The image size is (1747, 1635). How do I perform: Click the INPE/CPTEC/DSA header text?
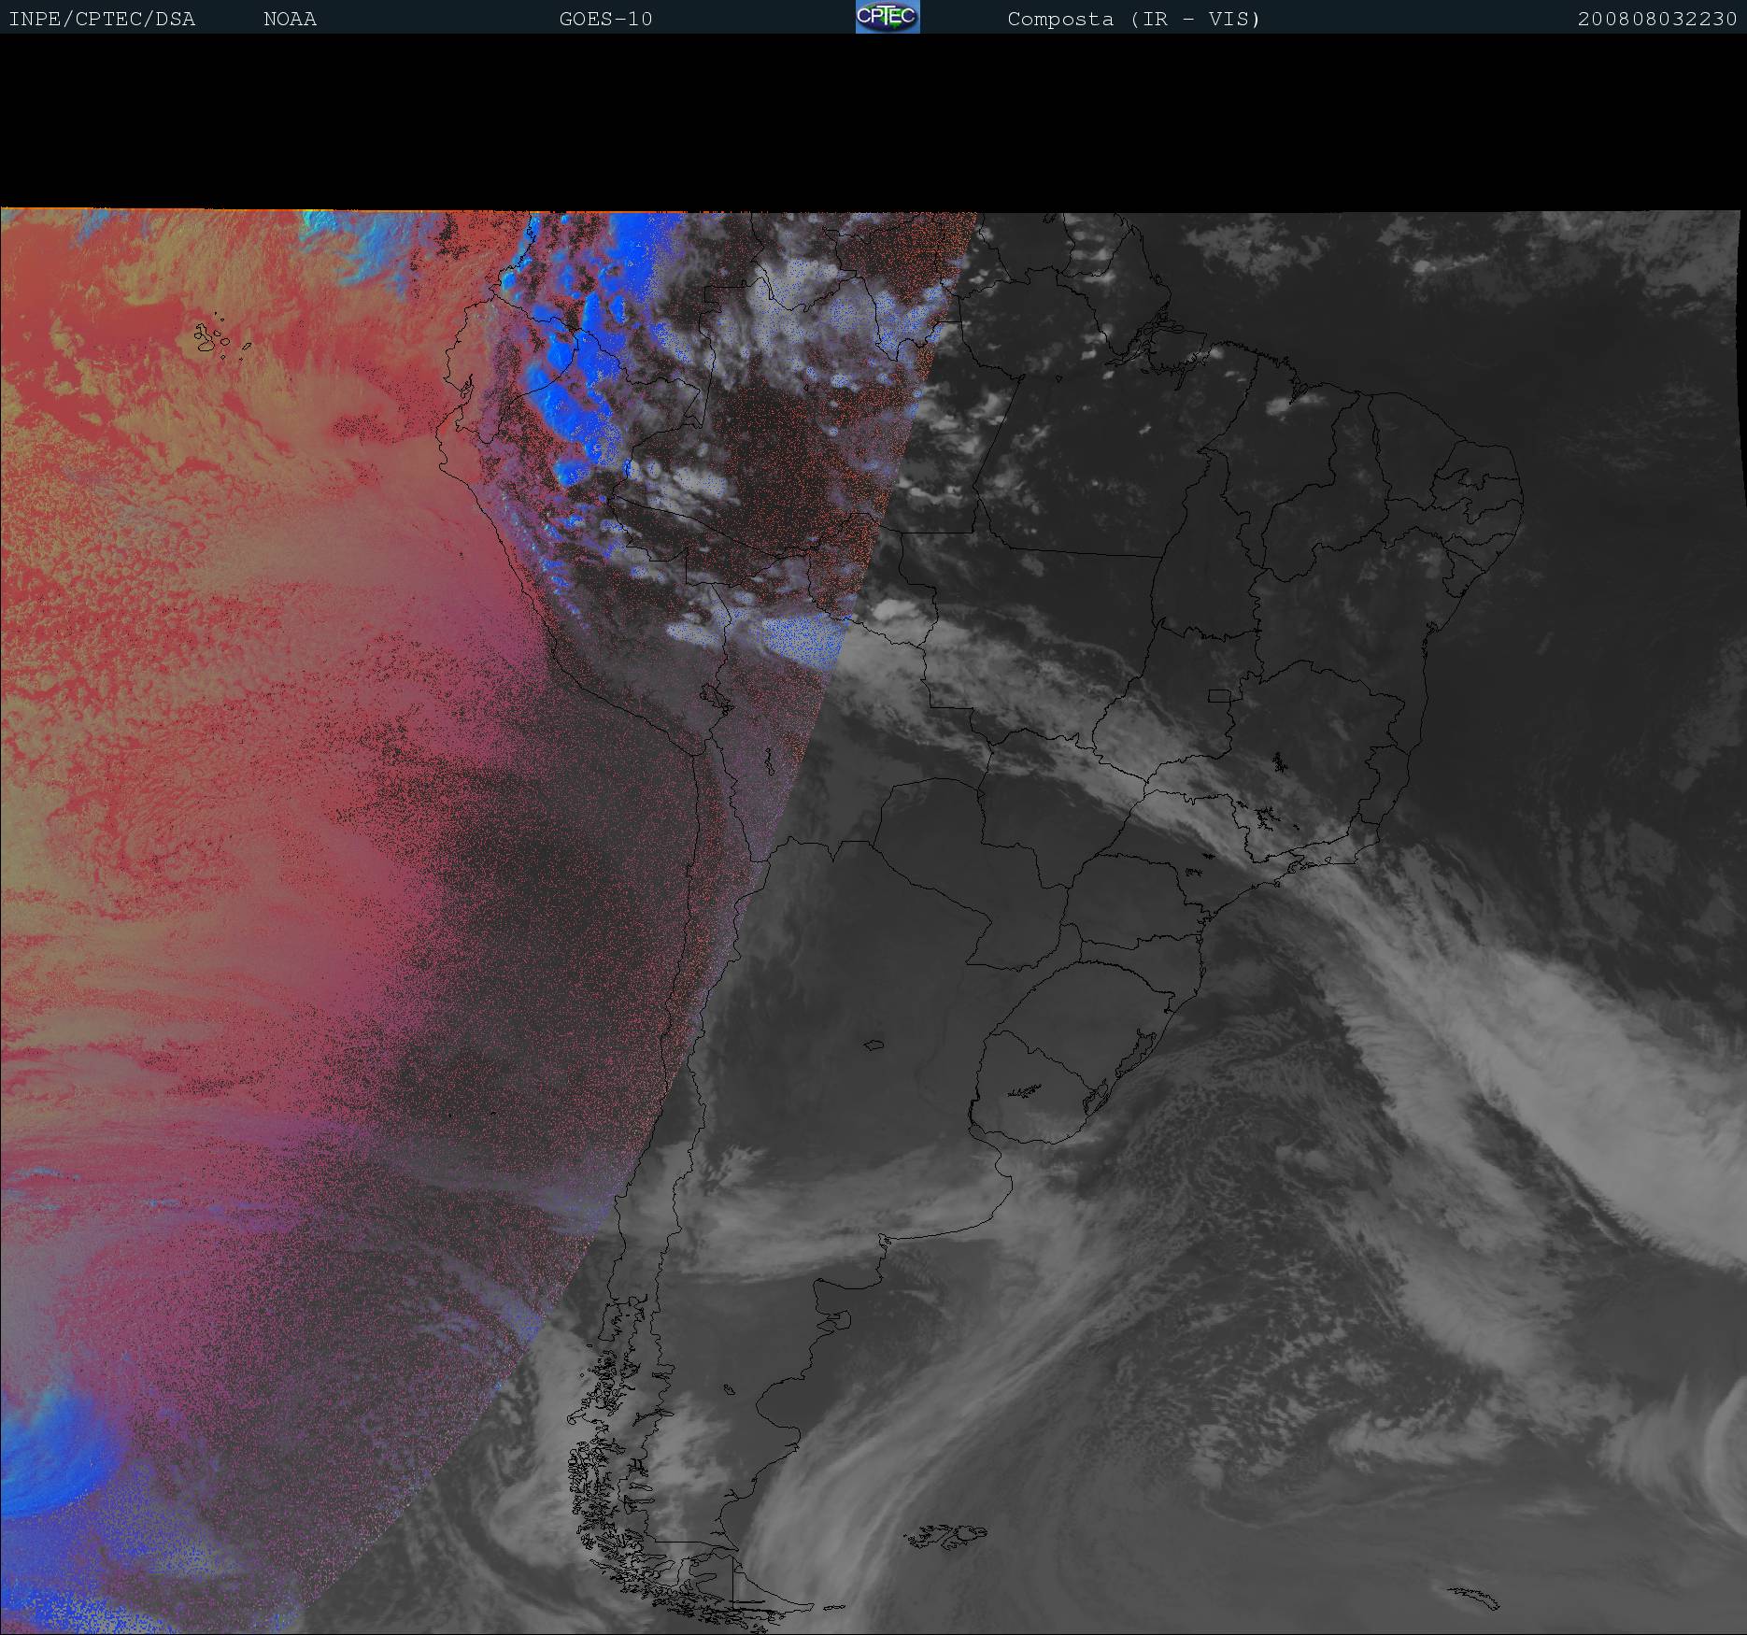[x=102, y=20]
